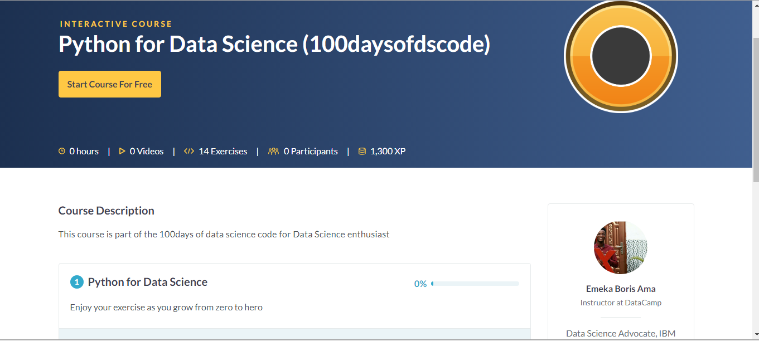Click the participants group icon

pos(273,150)
